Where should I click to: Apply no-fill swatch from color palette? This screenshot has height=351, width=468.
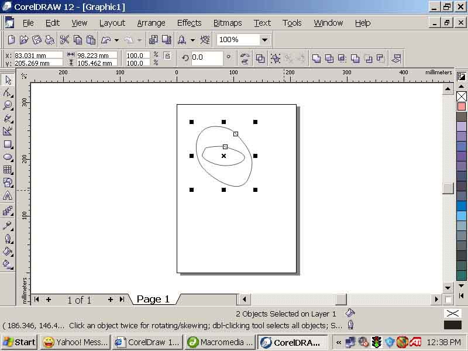point(462,97)
